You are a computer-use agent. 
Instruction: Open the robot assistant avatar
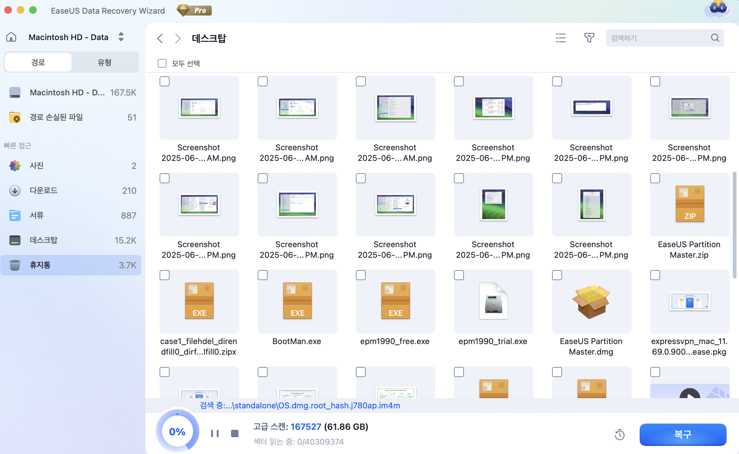718,9
